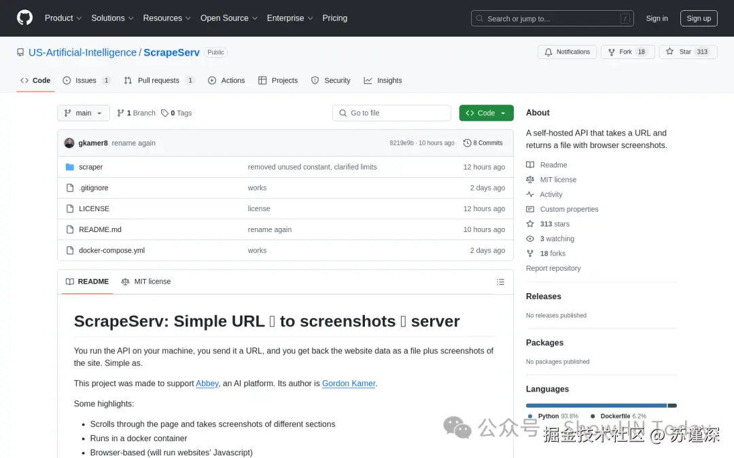
Task: Enable notifications for this repository
Action: [x=567, y=51]
